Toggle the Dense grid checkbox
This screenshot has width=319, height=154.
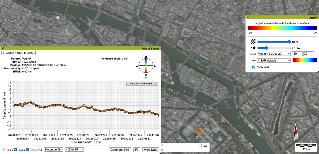28,150
